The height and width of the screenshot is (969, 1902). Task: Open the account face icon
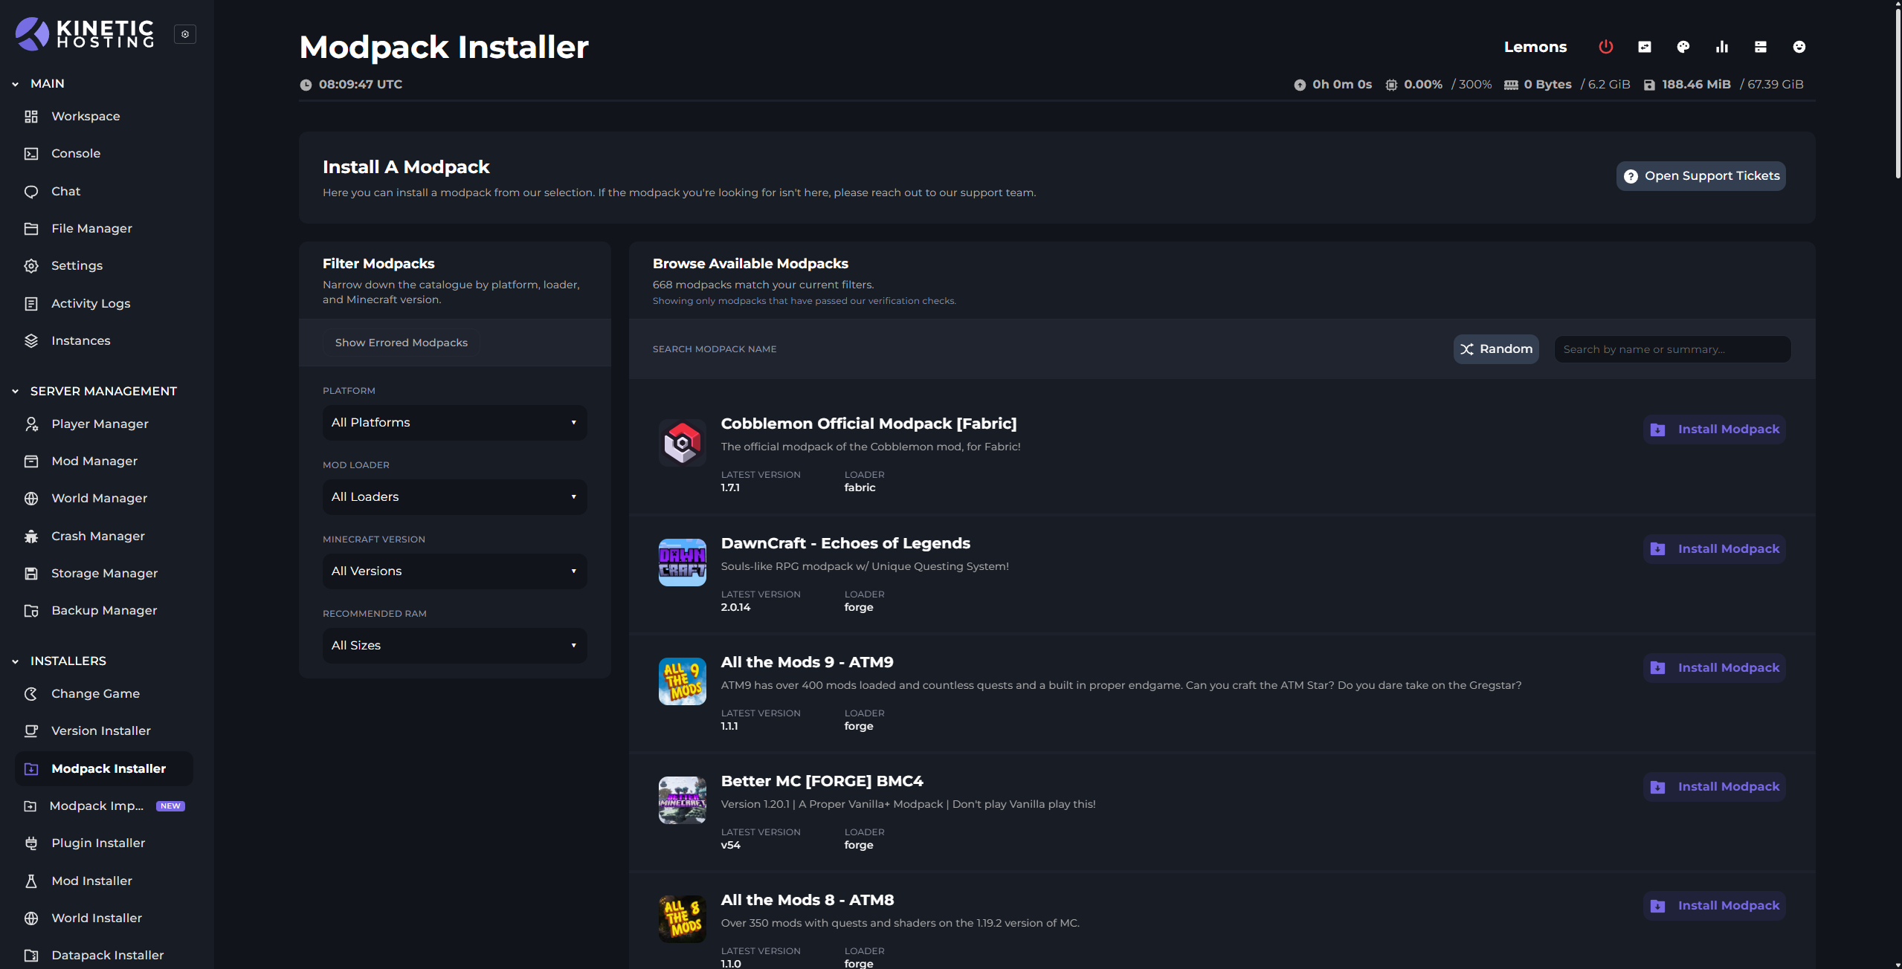1799,47
